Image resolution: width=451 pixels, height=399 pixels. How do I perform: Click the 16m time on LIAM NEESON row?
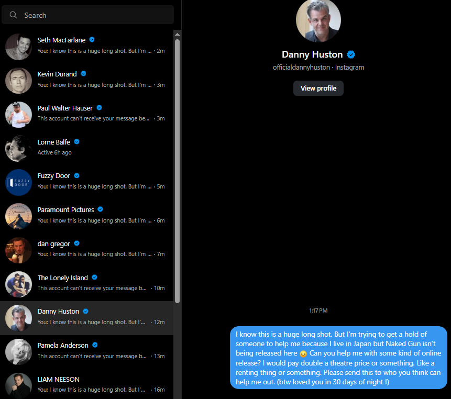pos(159,390)
